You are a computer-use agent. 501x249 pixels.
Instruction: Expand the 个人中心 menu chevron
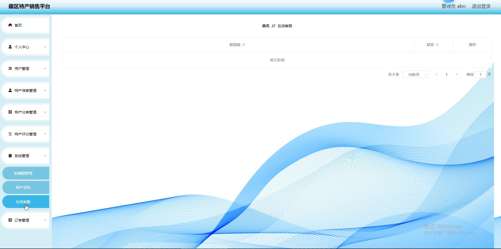tap(45, 47)
